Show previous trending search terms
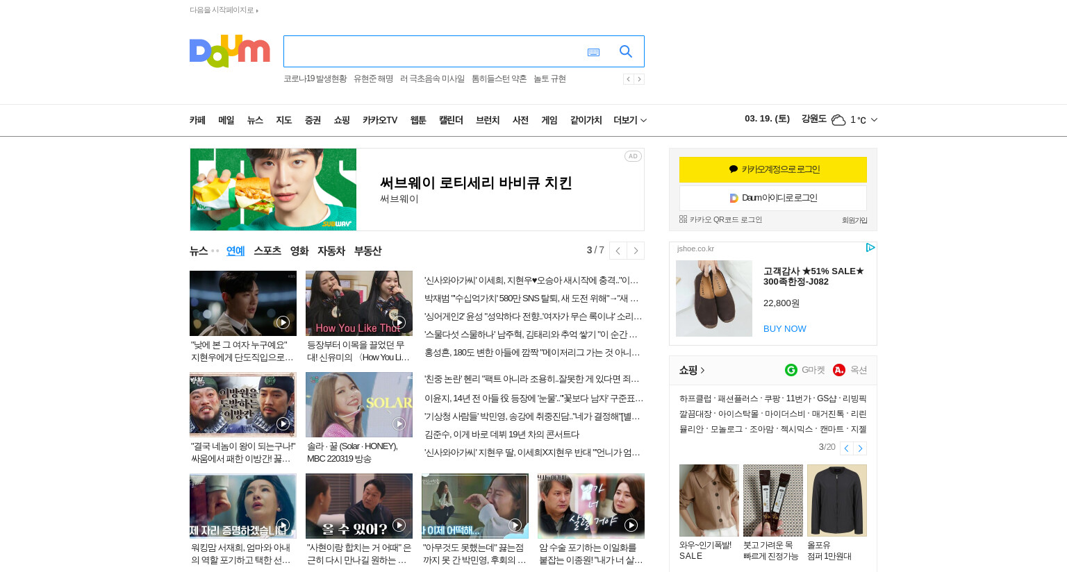Viewport: 1067px width, 572px height. [628, 79]
